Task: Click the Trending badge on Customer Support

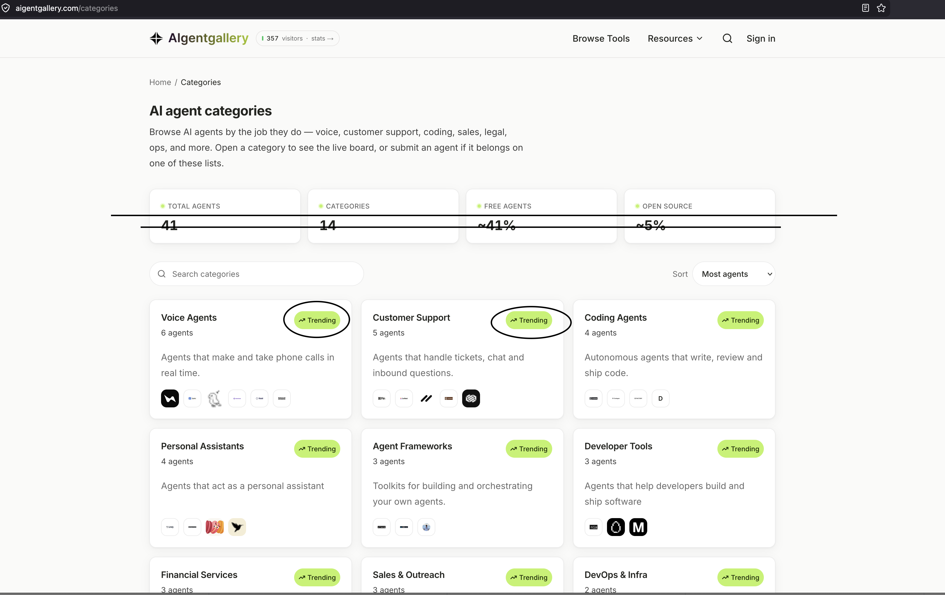Action: [529, 320]
